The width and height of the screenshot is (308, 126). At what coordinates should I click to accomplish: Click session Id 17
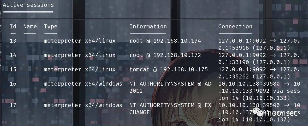(13, 105)
